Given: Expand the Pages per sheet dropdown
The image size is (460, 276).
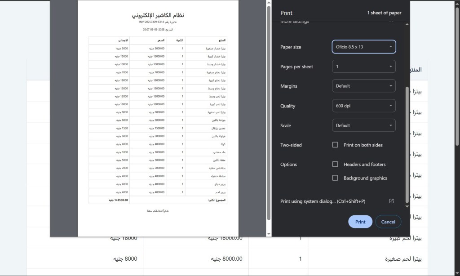Looking at the screenshot, I should (363, 67).
